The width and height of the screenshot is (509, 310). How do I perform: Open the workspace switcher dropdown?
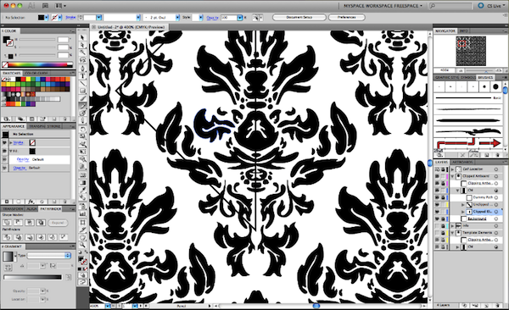(383, 6)
